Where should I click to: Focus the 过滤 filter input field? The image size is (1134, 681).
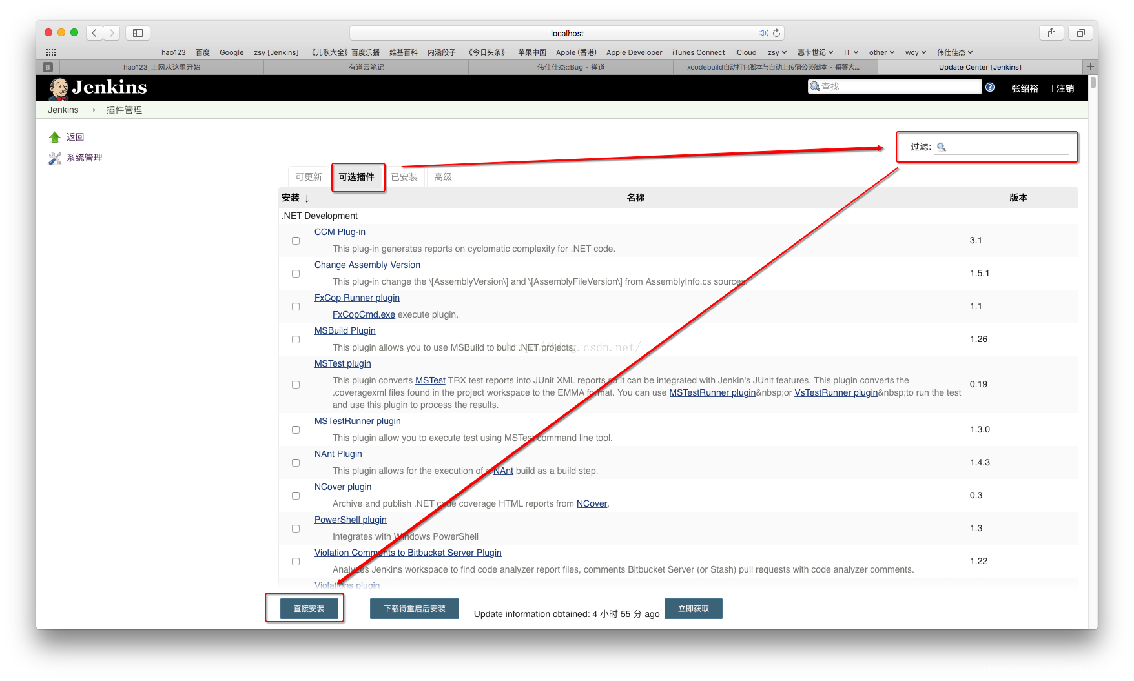point(1002,147)
